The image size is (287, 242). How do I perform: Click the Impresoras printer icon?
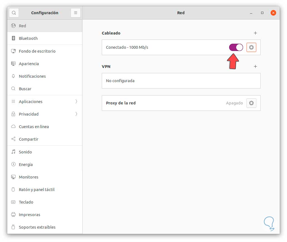point(13,215)
